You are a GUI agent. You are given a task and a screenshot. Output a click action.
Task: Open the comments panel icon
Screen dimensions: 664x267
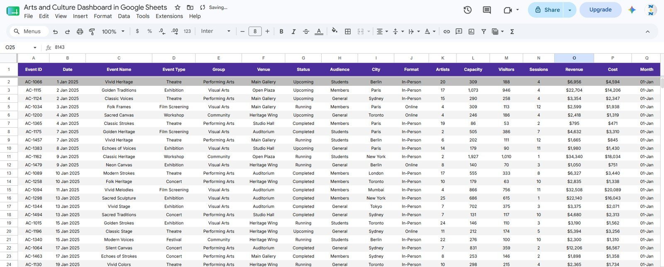pyautogui.click(x=487, y=10)
